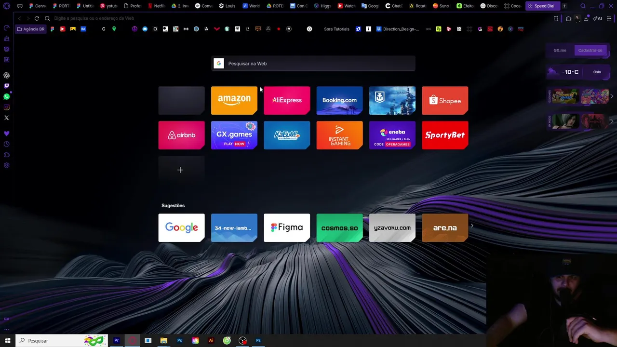This screenshot has height=347, width=617.
Task: Select the Speed Dial tab
Action: click(x=542, y=6)
